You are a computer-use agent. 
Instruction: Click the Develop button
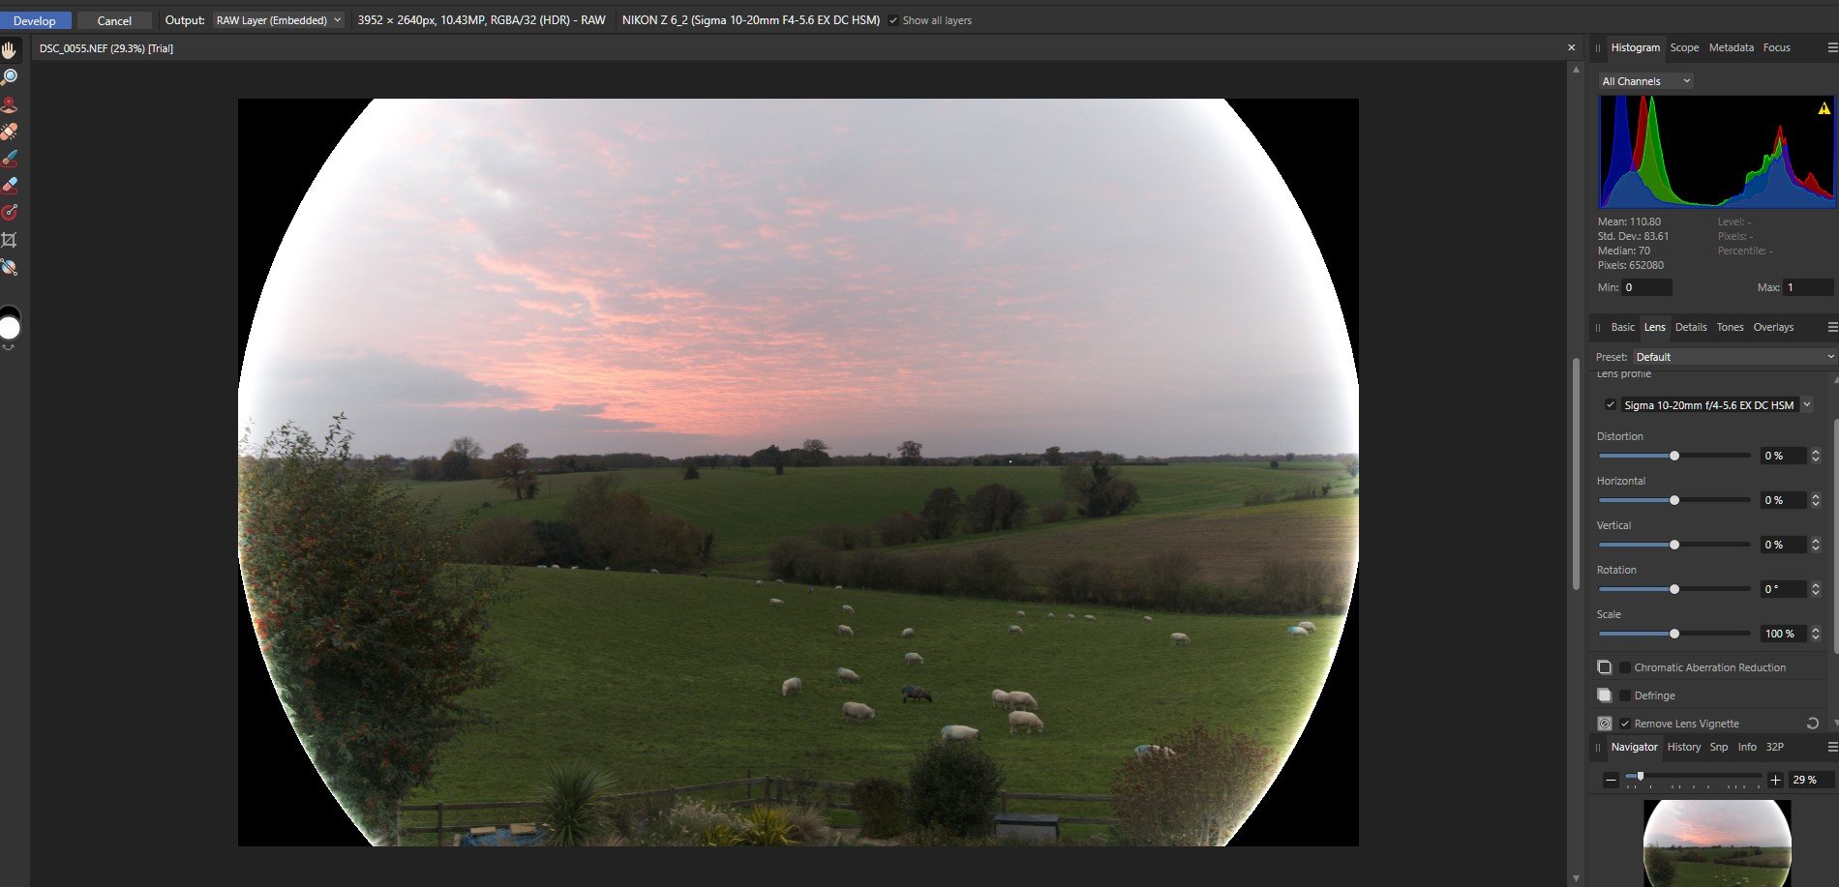pos(35,20)
